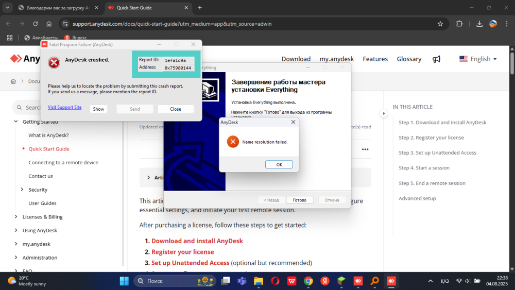Open the apps grid icon in bookmarks bar
Viewport: 515px width, 290px height.
[10, 38]
